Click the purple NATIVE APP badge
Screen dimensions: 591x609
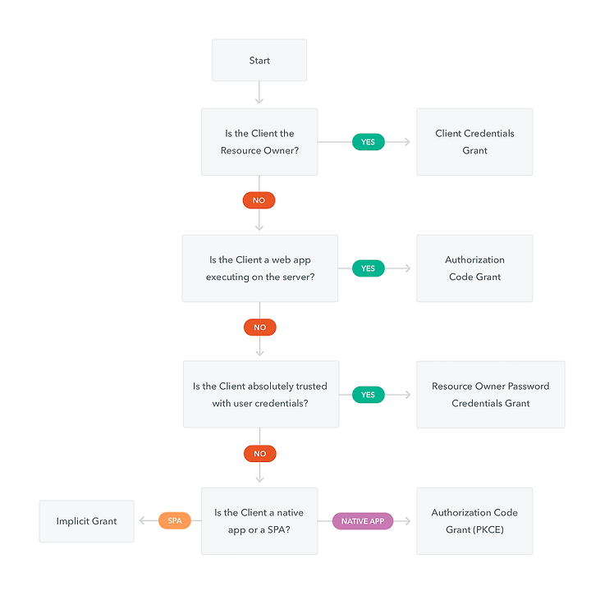coord(363,521)
